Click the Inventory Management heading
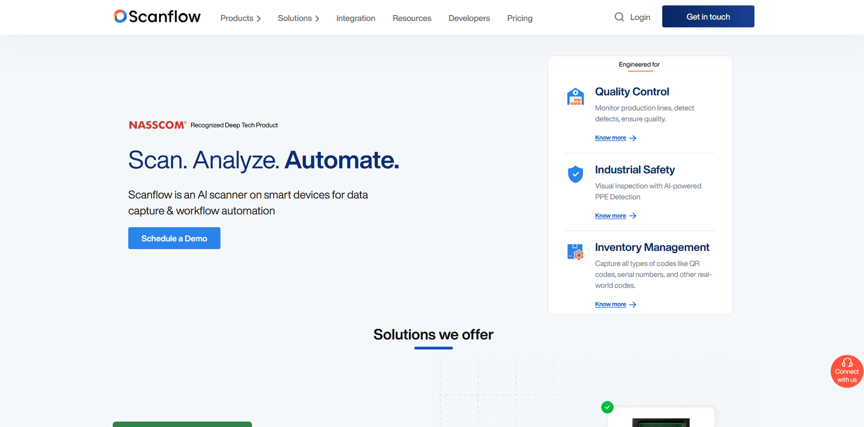Viewport: 864px width, 427px height. [x=652, y=247]
